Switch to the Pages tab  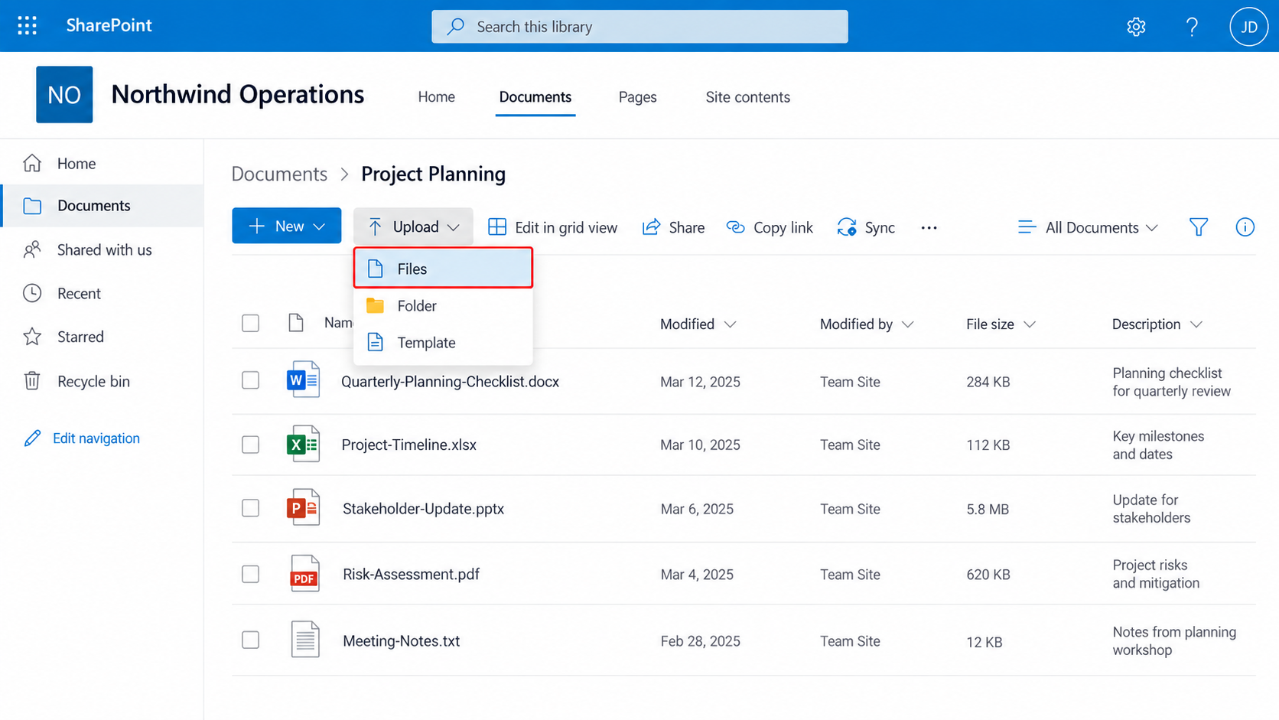click(638, 97)
